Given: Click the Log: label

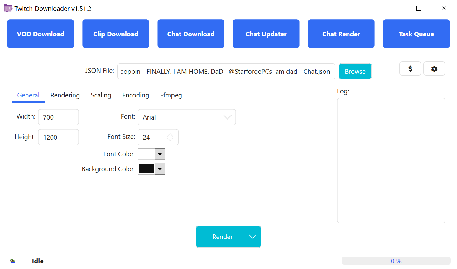Looking at the screenshot, I should pyautogui.click(x=343, y=91).
